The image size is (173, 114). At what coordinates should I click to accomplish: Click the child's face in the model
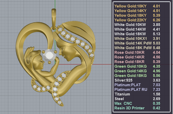coord(39,63)
